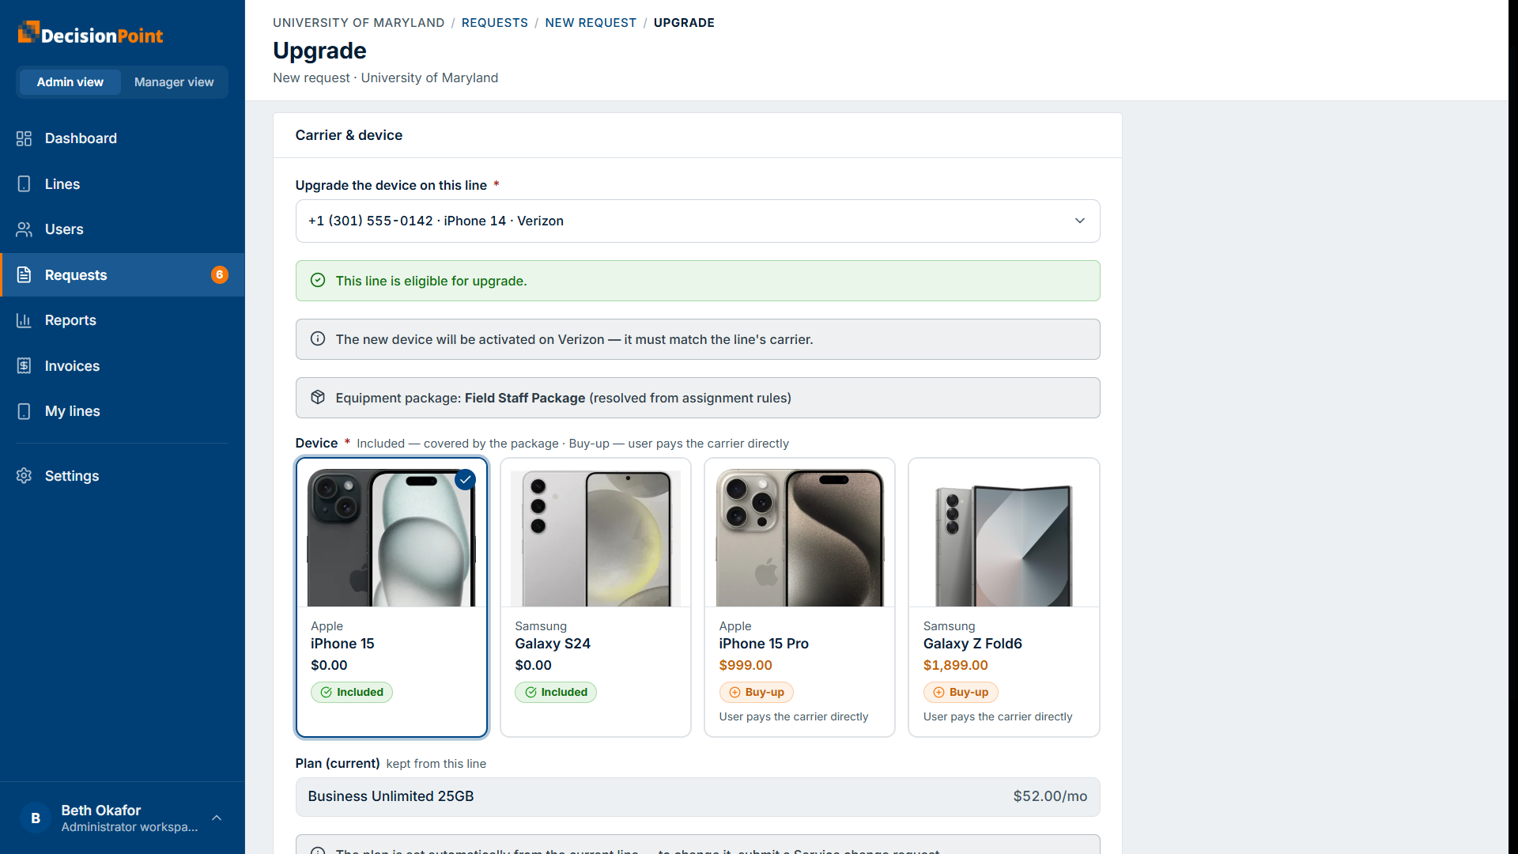
Task: Open Settings from the sidebar
Action: click(x=123, y=476)
